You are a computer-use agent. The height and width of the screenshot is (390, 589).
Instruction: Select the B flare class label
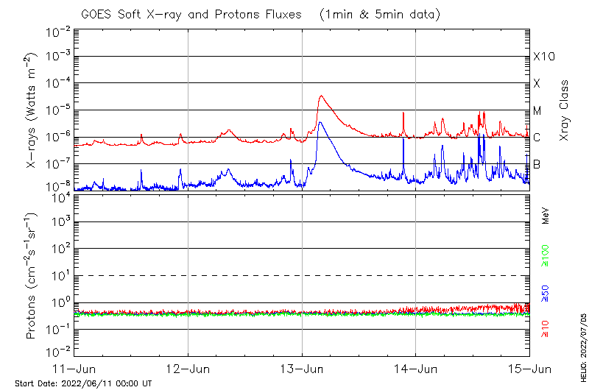(537, 164)
